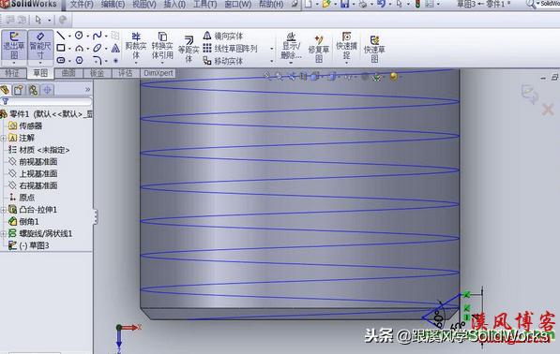Open dropdown under Smart Dimension button

click(40, 63)
